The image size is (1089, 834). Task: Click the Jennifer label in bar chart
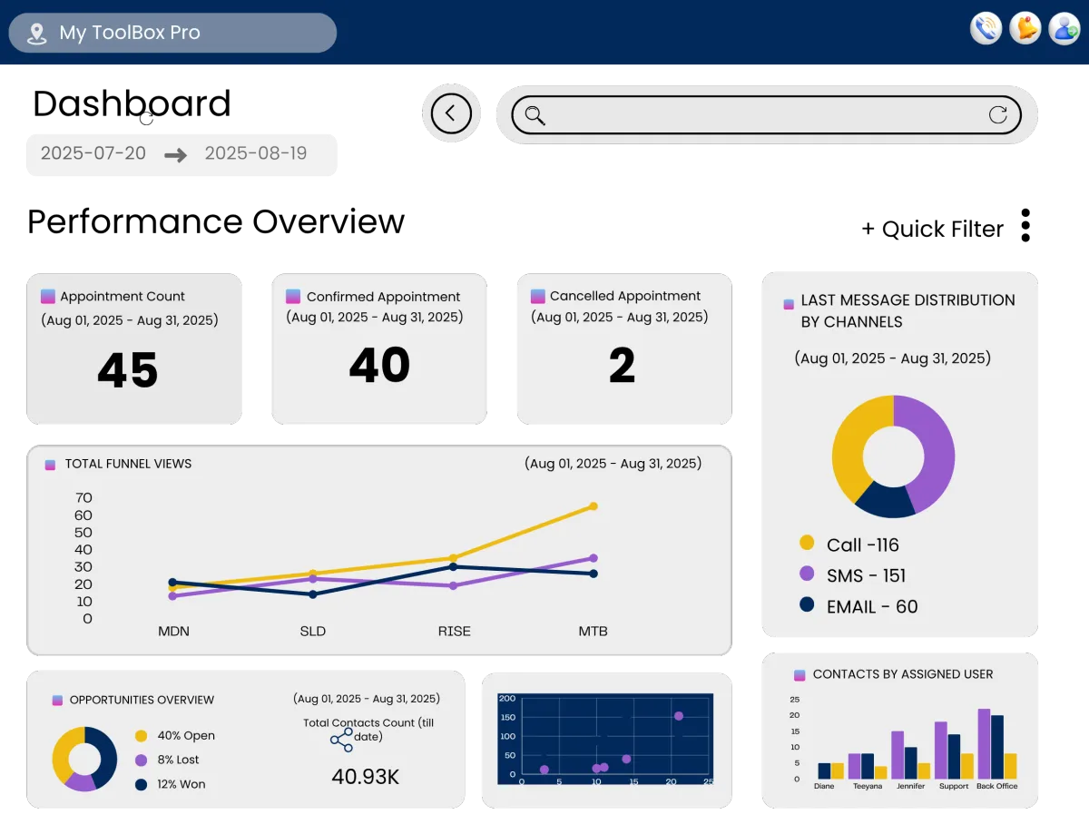point(910,786)
